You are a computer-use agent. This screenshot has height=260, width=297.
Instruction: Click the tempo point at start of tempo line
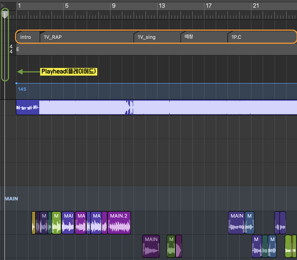click(x=16, y=83)
